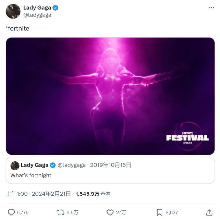Click the @ladygaga handle in quoted tweet
Screen dimensions: 220x219
(71, 165)
